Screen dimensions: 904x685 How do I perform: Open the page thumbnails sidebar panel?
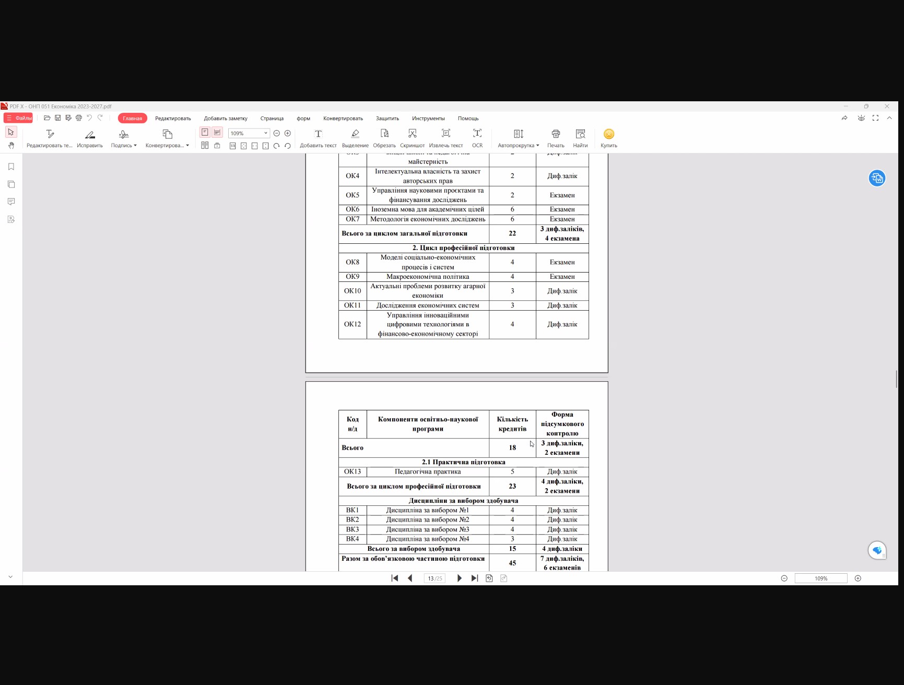[11, 184]
